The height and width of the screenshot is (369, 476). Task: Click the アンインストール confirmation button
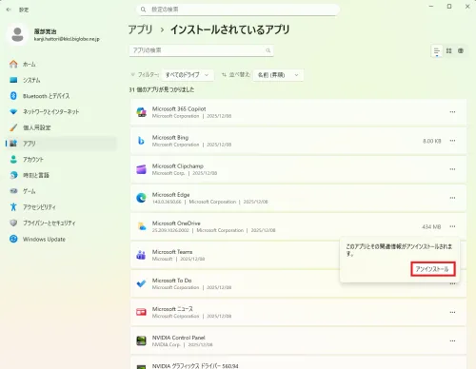433,269
